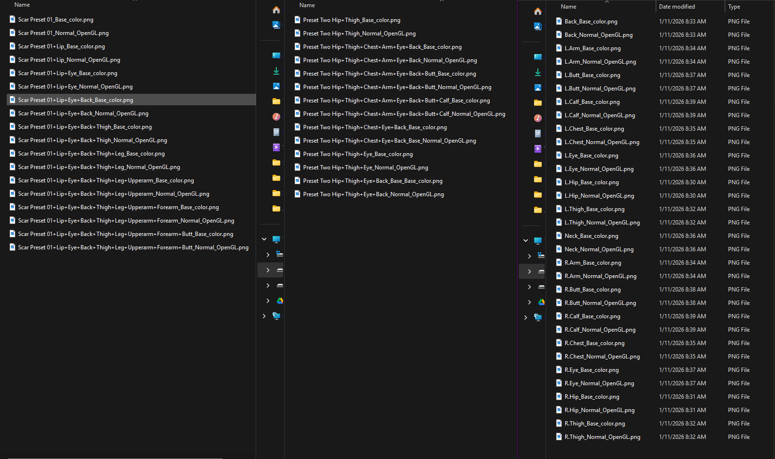Select the file Neck_Base_color.png
This screenshot has height=459, width=775.
pos(591,236)
